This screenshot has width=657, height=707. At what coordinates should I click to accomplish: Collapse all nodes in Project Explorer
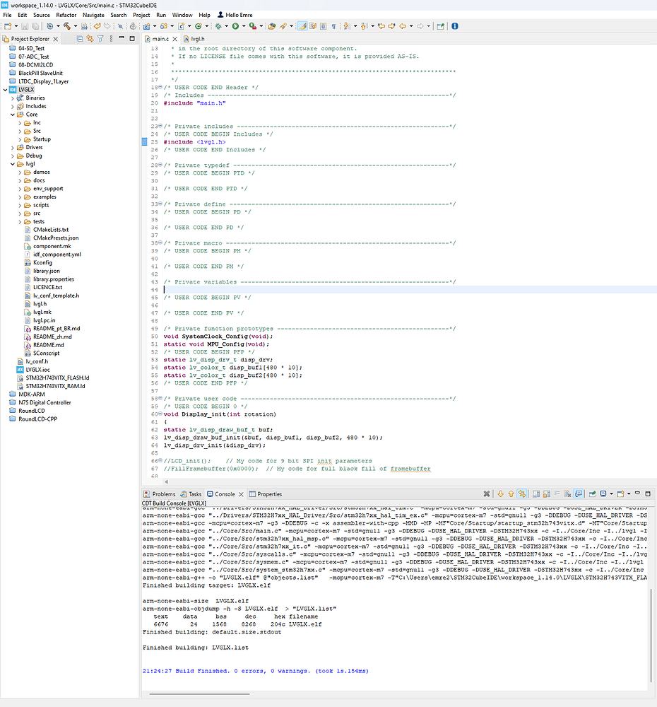click(80, 38)
